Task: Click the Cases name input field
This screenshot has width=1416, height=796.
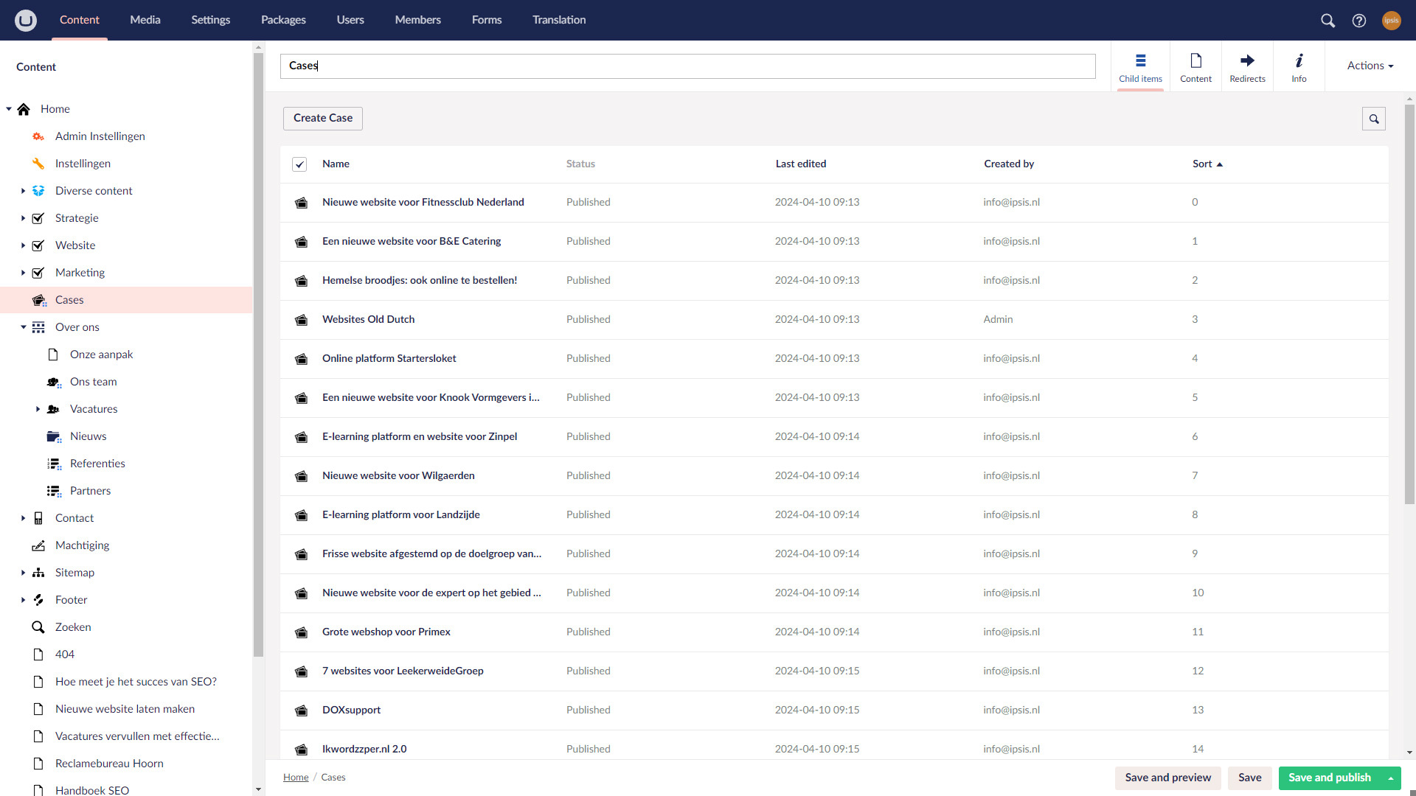Action: click(687, 66)
